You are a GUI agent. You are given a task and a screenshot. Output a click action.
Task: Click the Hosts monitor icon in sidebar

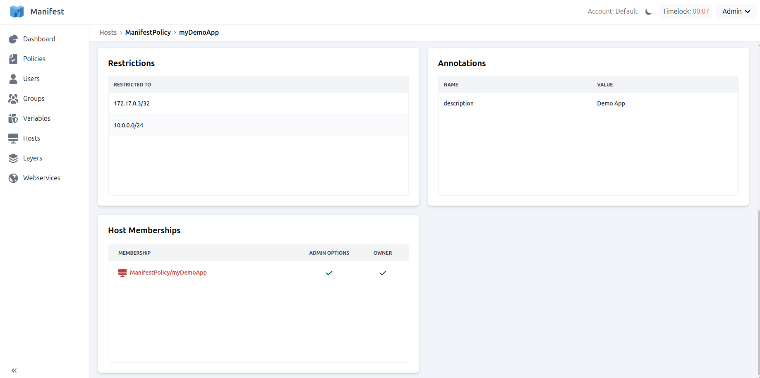[13, 138]
